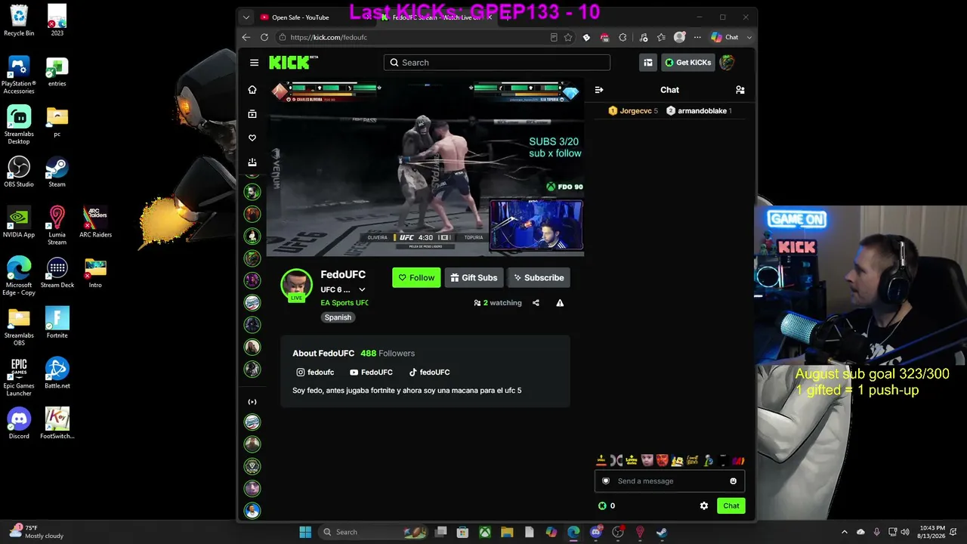This screenshot has height=544, width=967.
Task: Open ARC Raiders desktop shortcut
Action: click(96, 222)
